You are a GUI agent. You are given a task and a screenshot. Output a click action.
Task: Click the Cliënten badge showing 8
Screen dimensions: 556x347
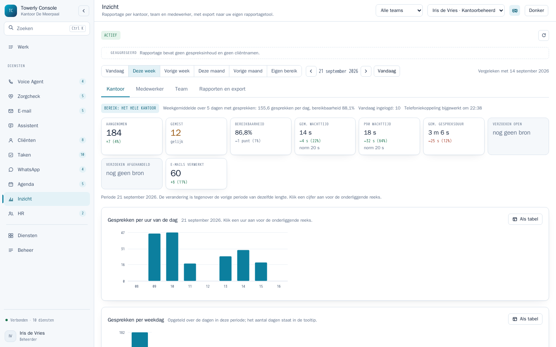(82, 140)
